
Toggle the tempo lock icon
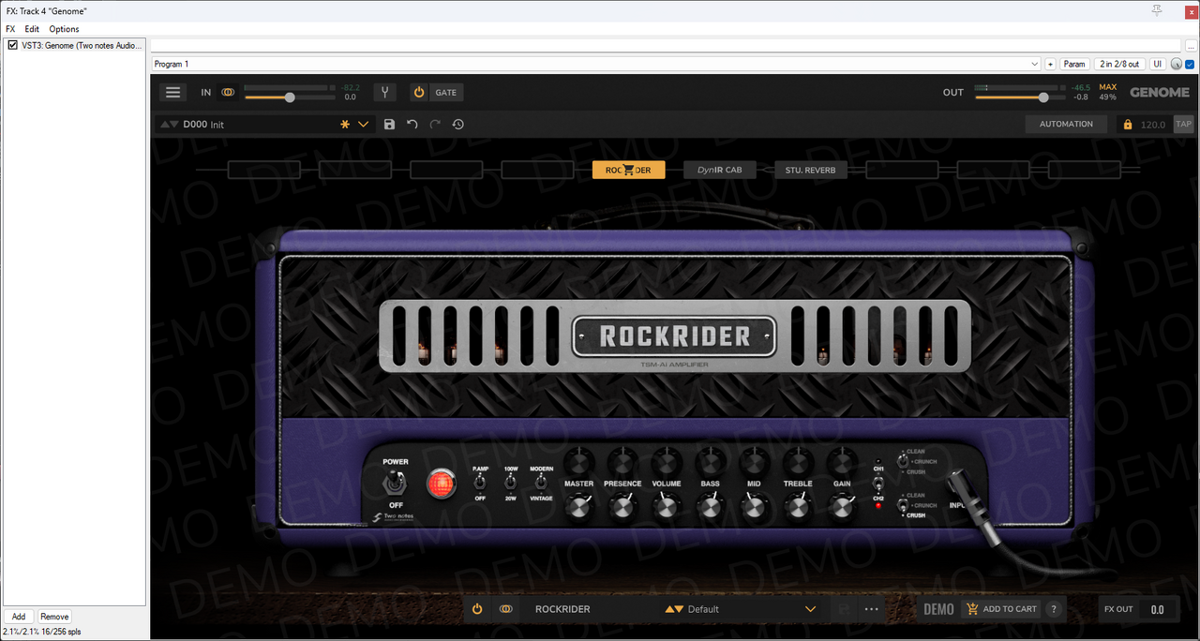(1128, 125)
